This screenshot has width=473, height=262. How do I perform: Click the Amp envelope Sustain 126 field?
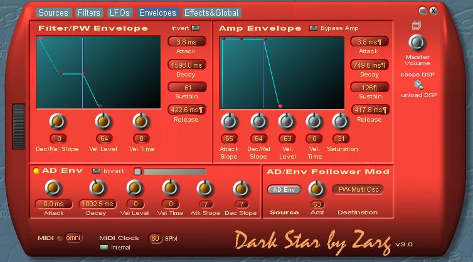point(369,87)
